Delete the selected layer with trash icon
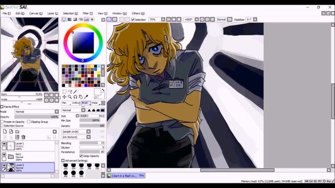The height and width of the screenshot is (188, 335). tap(23, 137)
